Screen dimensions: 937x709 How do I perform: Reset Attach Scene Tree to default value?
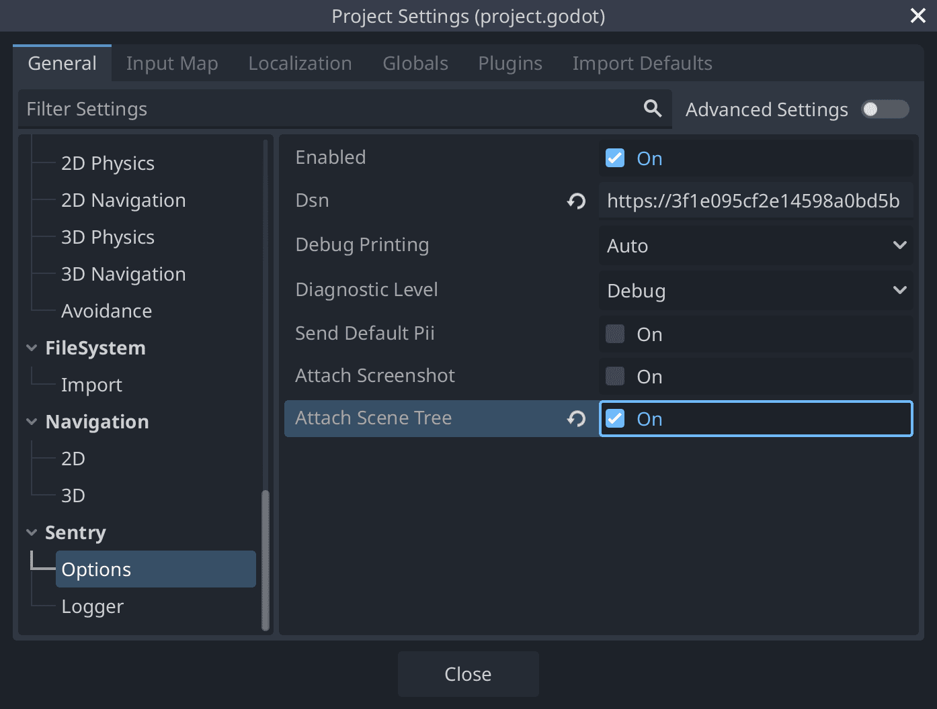(575, 418)
